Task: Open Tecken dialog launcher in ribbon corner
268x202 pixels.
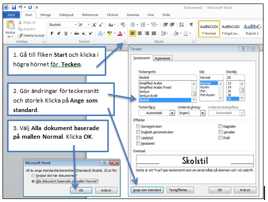Action: click(x=125, y=42)
